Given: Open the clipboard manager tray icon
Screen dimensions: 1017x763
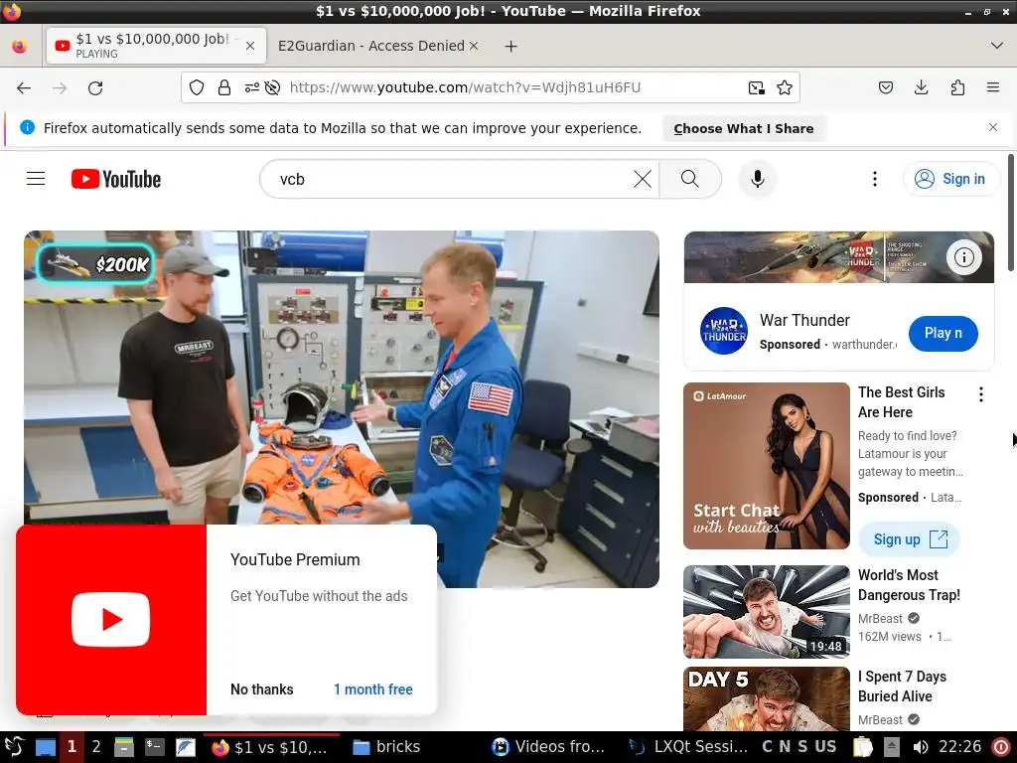Looking at the screenshot, I should coord(863,747).
